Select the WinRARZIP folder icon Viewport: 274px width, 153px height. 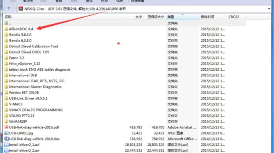[x=6, y=121]
